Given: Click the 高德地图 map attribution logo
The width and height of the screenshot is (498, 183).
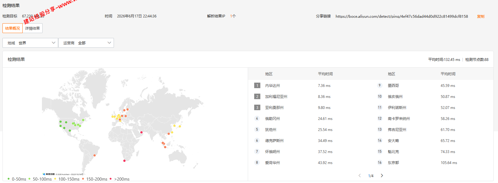Looking at the screenshot, I should click(49, 174).
